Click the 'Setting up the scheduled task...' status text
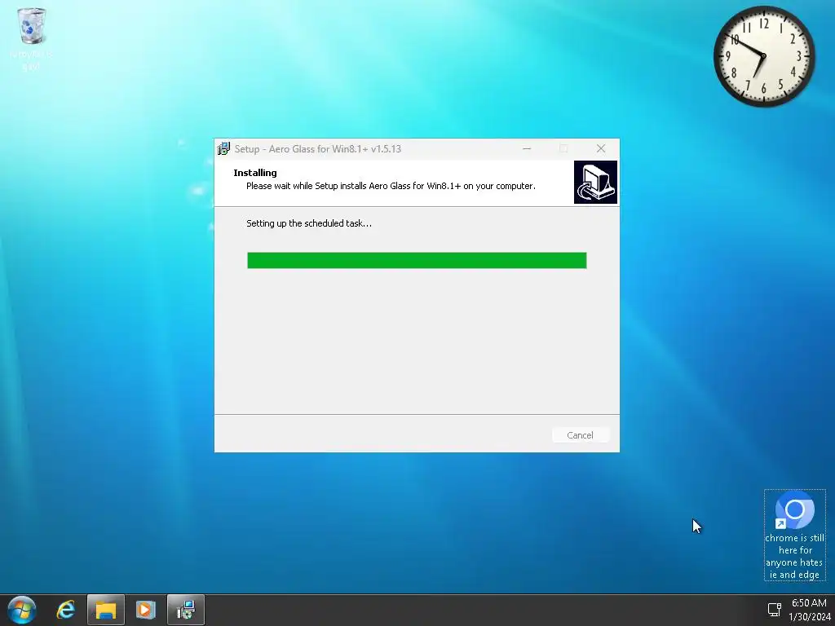835x626 pixels. click(309, 223)
